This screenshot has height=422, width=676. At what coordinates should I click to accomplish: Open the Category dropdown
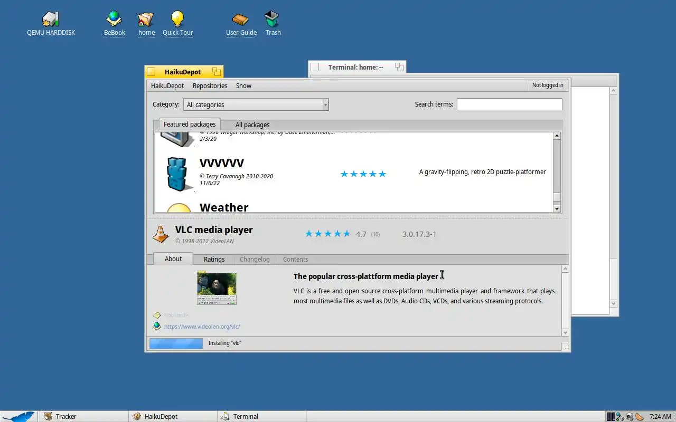coord(256,104)
